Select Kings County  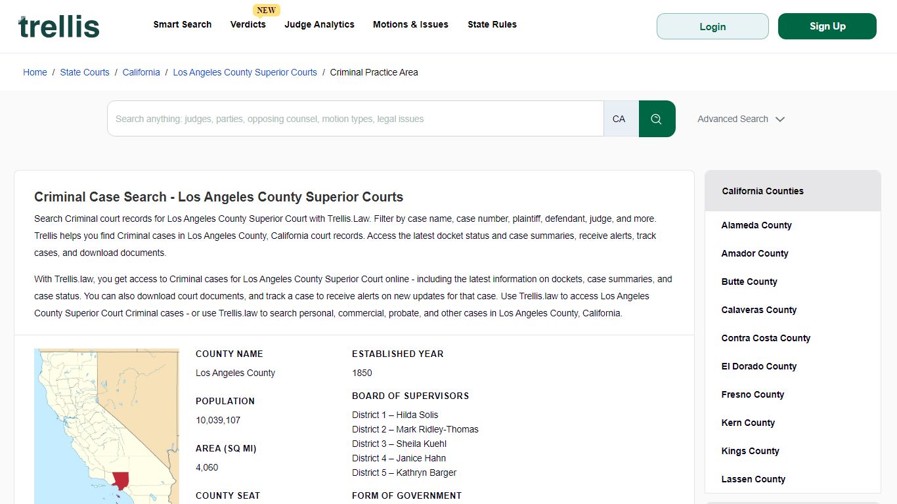coord(750,451)
